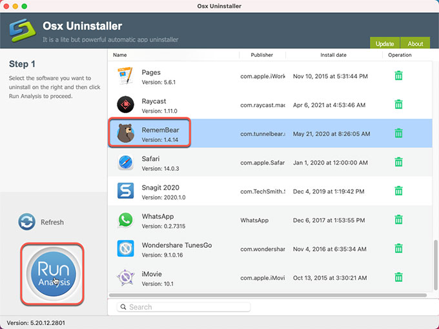Click WhatsApp publisher cell
This screenshot has width=439, height=329.
[x=254, y=221]
